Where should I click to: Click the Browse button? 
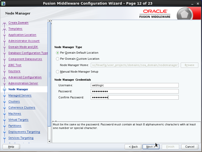189,65
